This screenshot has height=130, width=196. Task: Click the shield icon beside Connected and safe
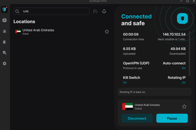click(x=182, y=18)
